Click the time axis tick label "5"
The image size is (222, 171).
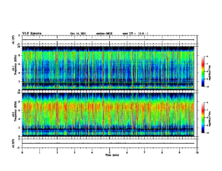pos(110,153)
